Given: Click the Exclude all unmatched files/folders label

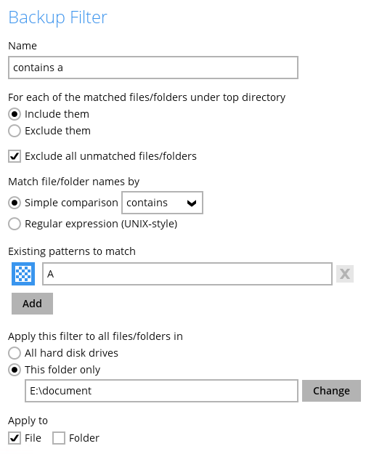Looking at the screenshot, I should (x=110, y=156).
